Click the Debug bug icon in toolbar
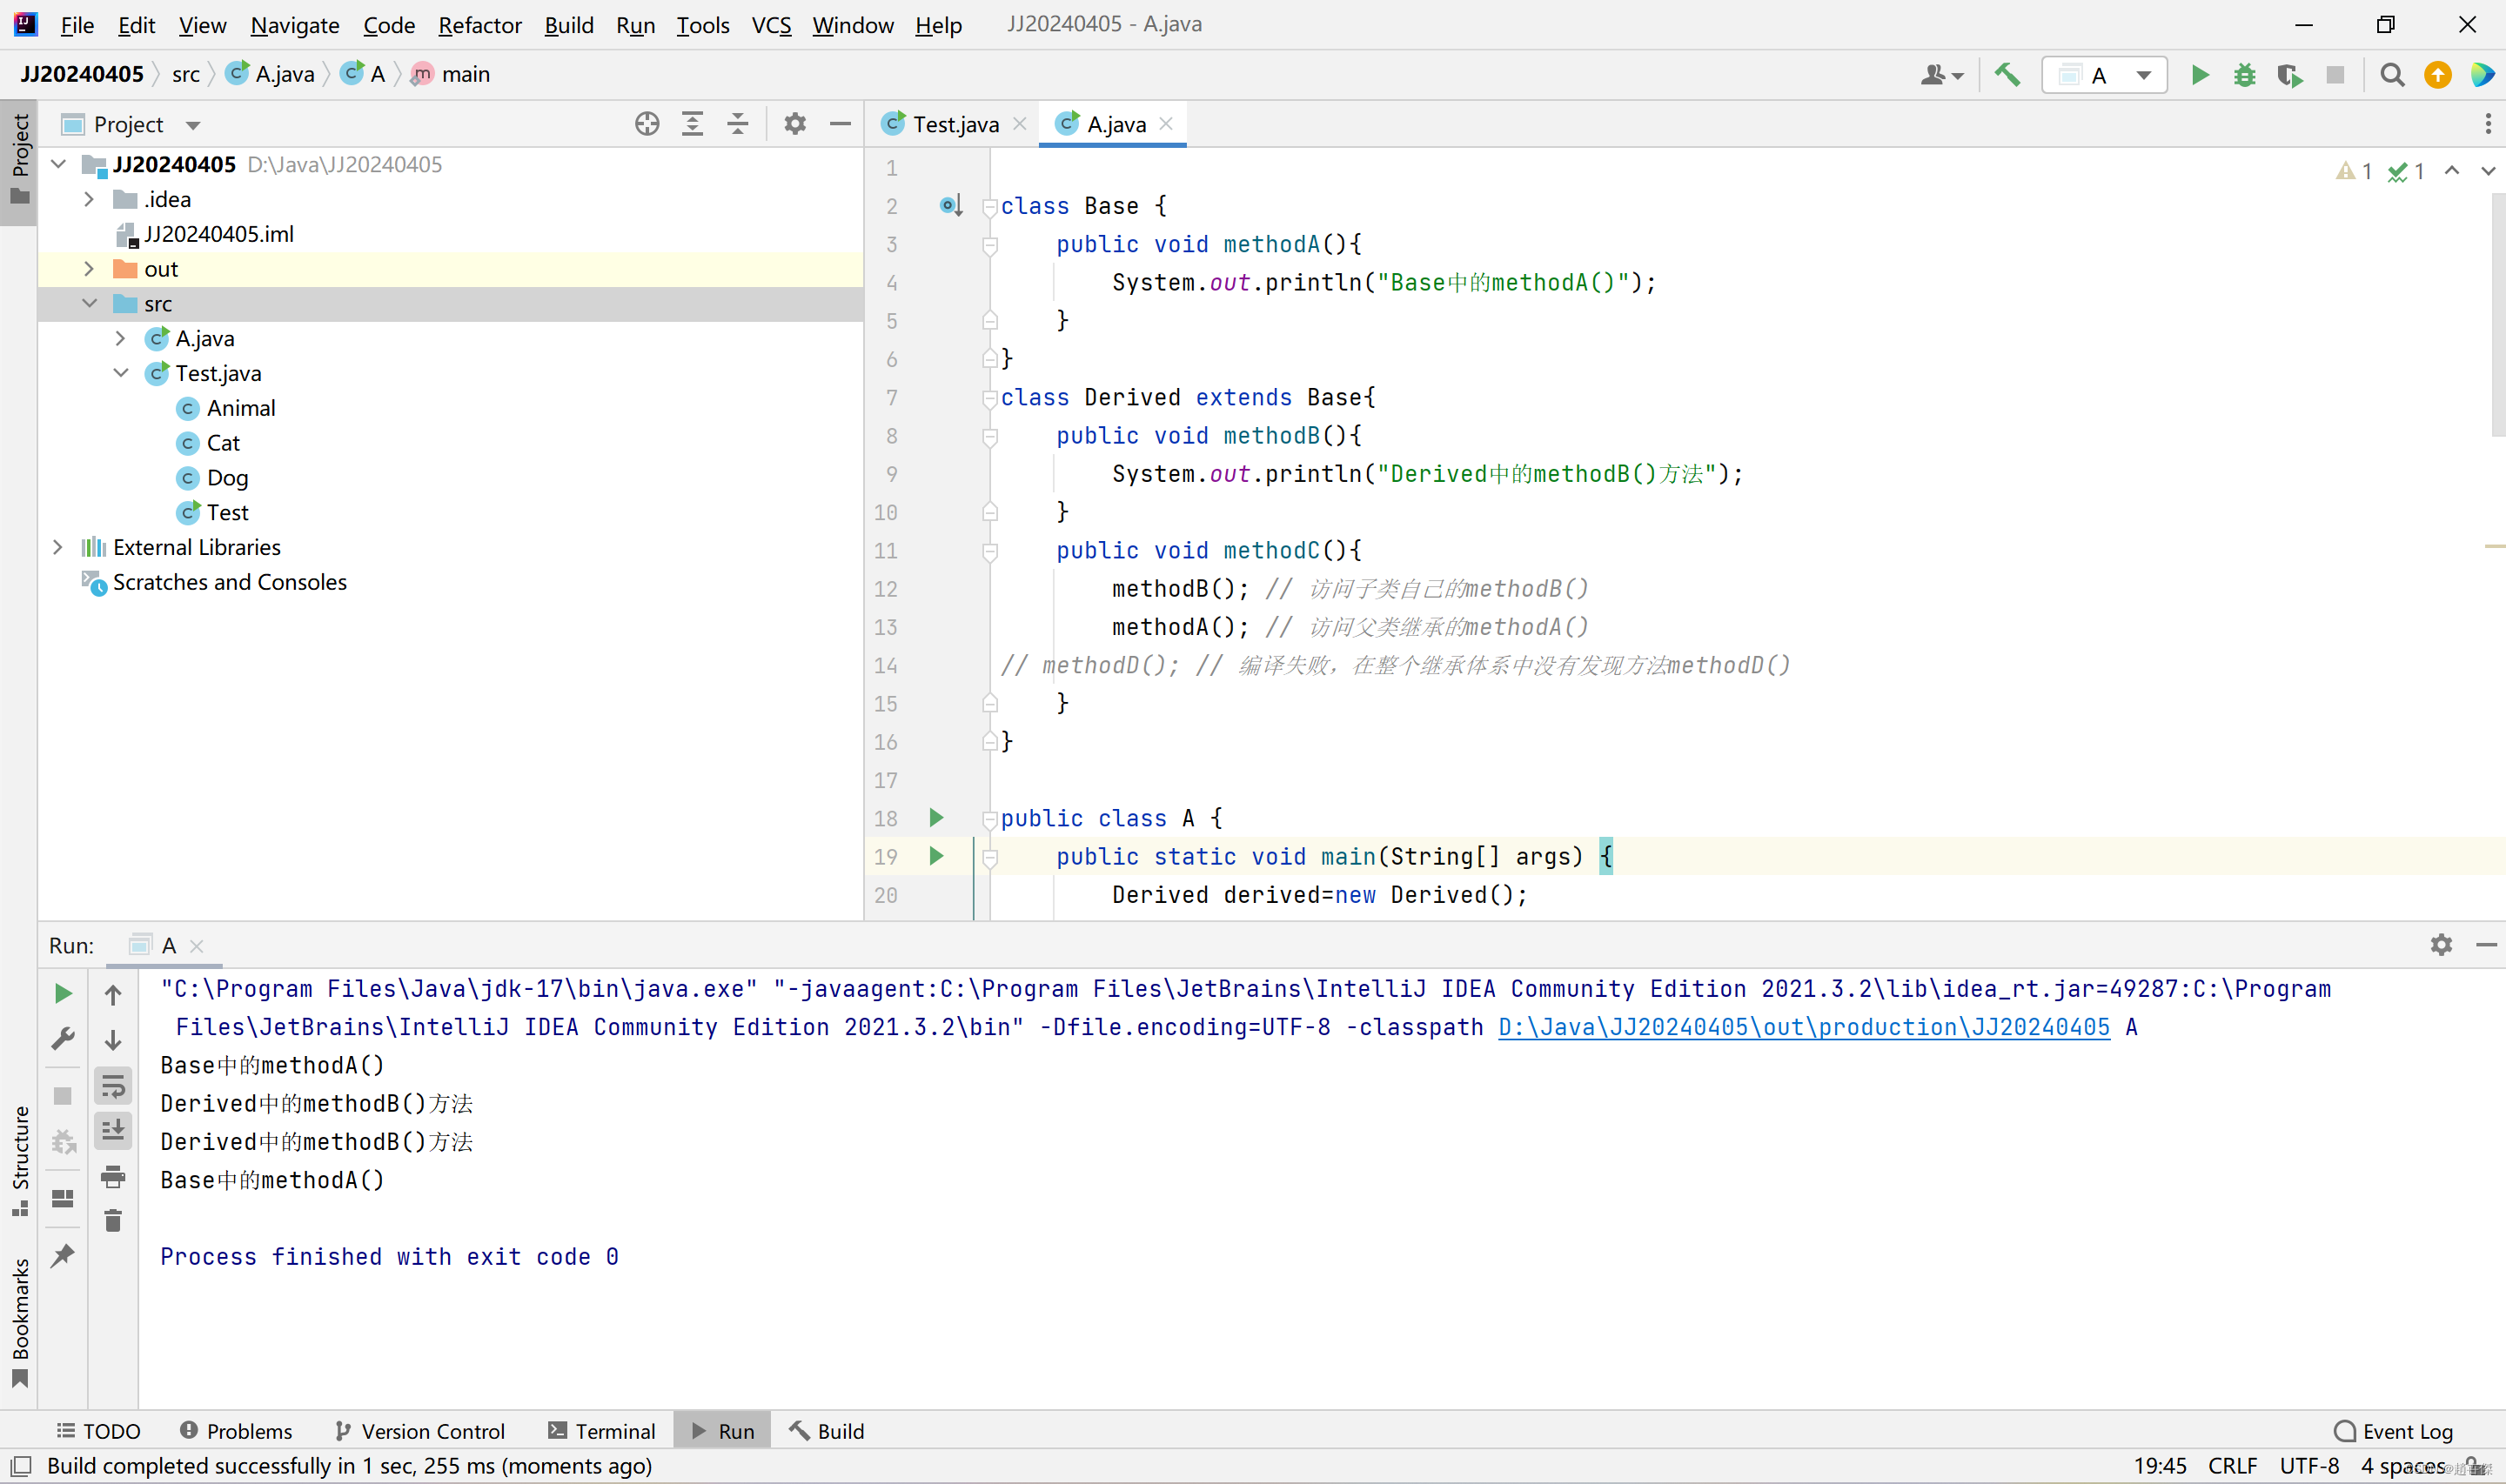2506x1484 pixels. [2244, 75]
